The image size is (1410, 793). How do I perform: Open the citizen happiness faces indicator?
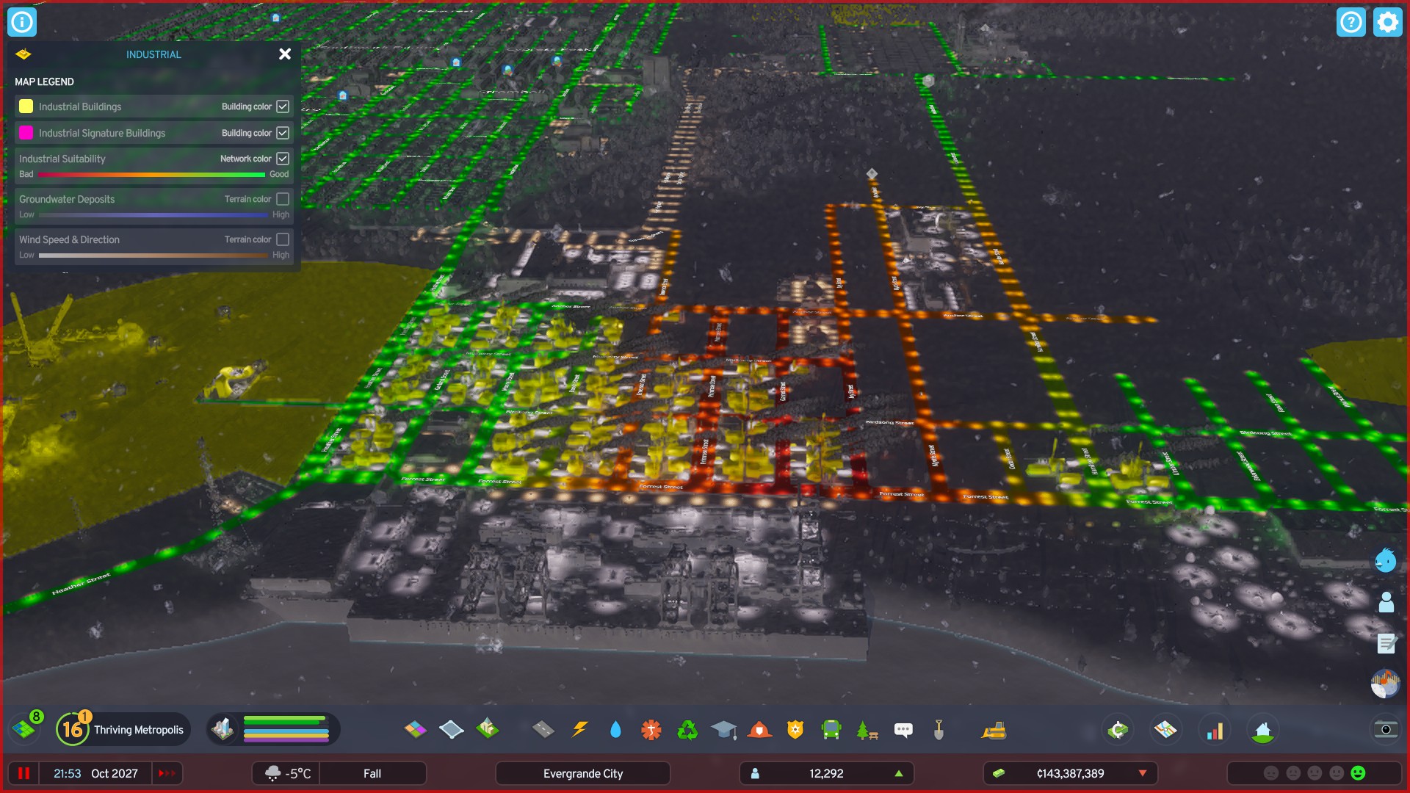1314,773
